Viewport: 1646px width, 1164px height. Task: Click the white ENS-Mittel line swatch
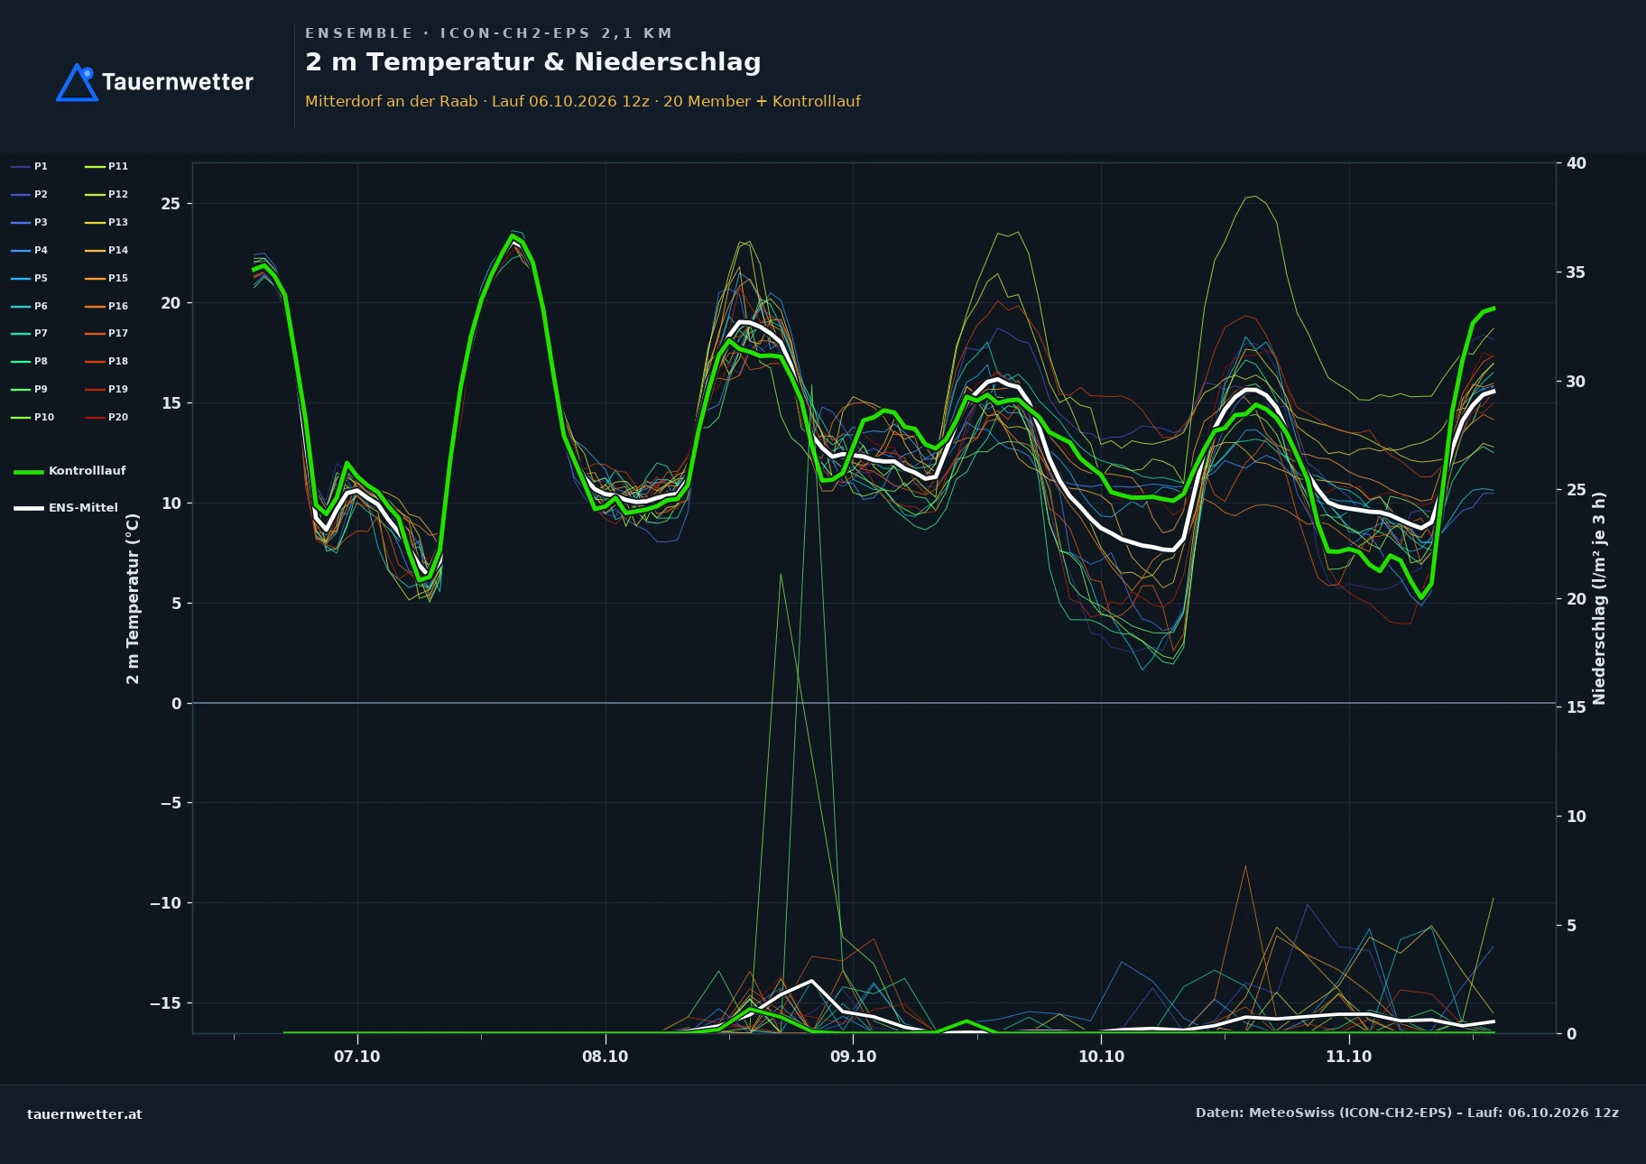[29, 508]
